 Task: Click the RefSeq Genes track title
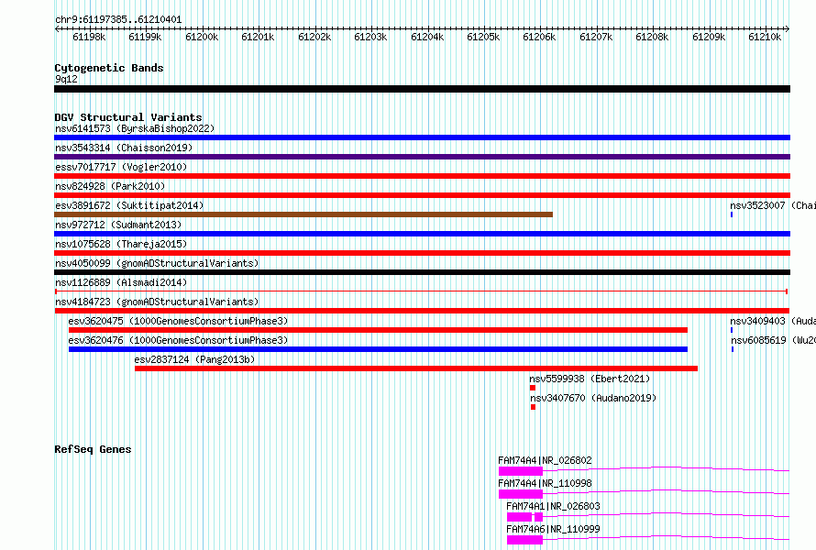click(x=93, y=449)
